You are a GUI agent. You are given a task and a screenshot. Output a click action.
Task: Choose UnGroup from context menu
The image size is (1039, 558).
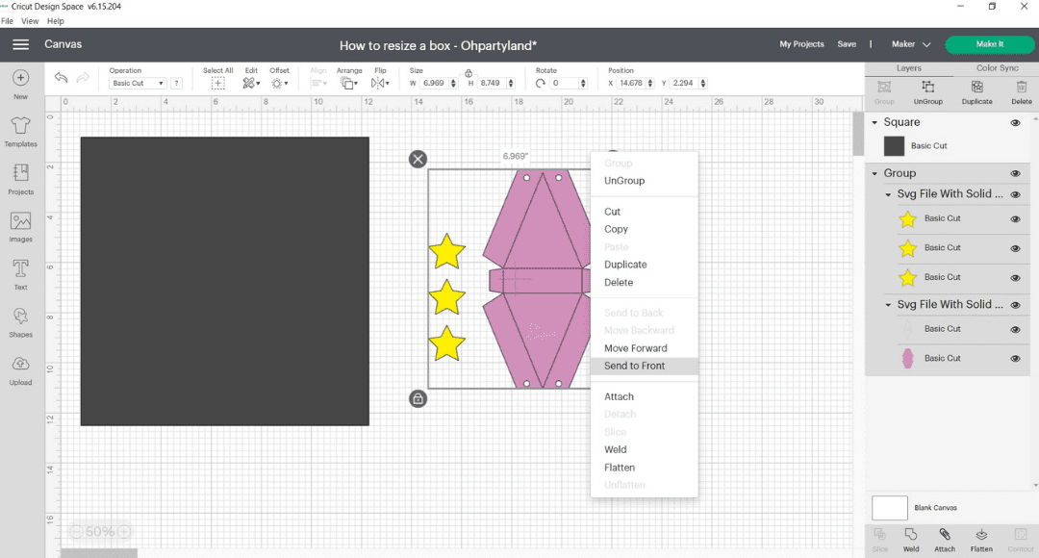point(624,180)
